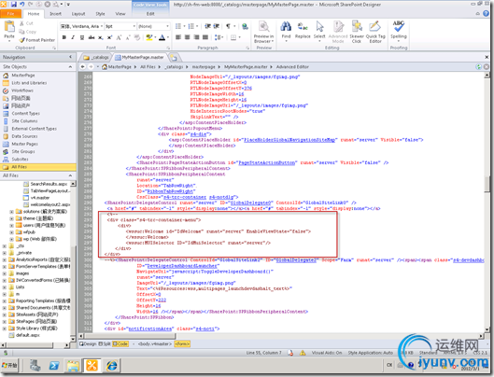Collapse the All Files section header
Viewport: 494px width, 377px height.
[x=70, y=175]
